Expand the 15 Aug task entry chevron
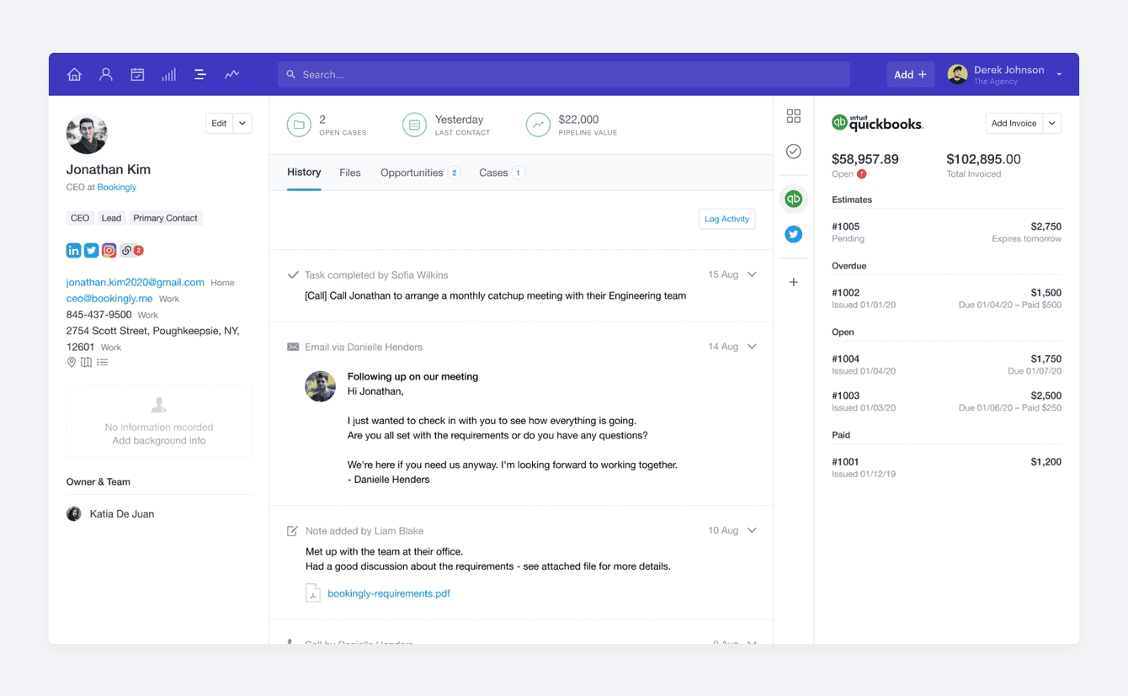The height and width of the screenshot is (696, 1128). tap(752, 274)
